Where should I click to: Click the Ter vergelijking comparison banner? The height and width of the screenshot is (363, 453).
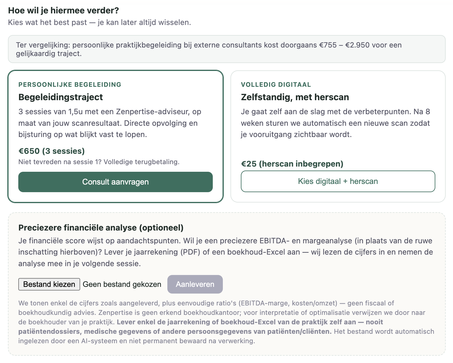point(227,49)
